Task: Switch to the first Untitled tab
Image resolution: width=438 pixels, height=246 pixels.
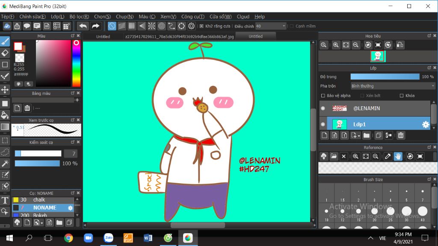Action: tap(103, 37)
